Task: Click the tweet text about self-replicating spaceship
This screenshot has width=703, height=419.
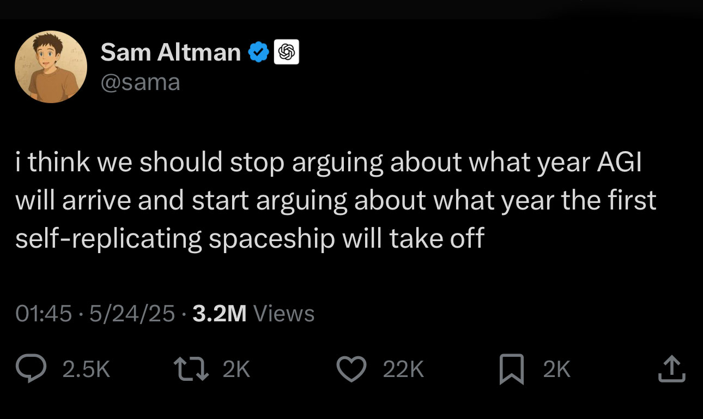Action: [x=250, y=239]
